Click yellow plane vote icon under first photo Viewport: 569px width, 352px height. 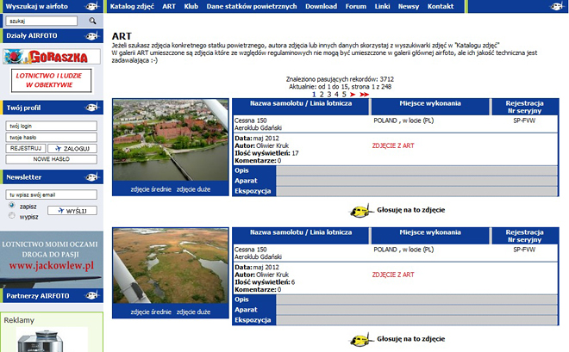coord(361,210)
